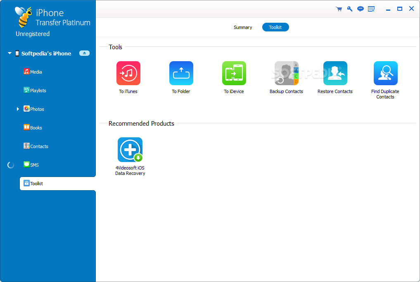Select Contacts in the sidebar
Viewport: 420px width, 282px height.
tap(36, 146)
